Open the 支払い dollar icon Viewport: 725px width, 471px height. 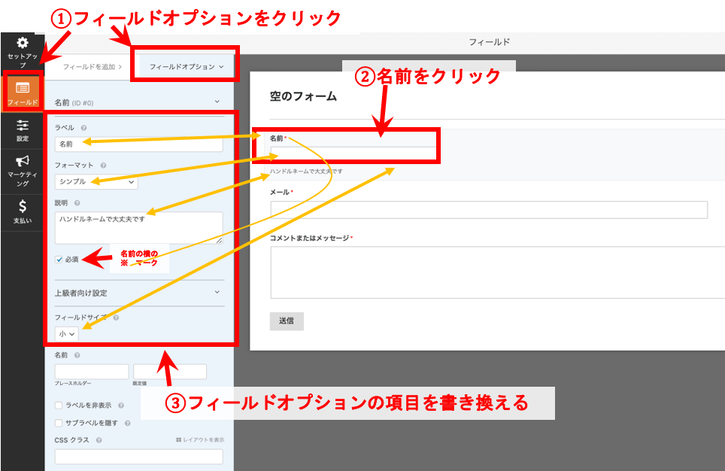pyautogui.click(x=23, y=206)
